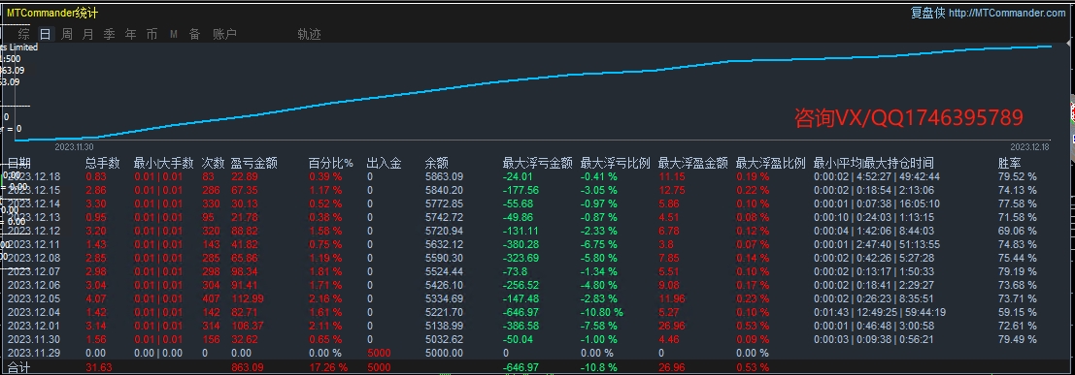Click the balance value 5840.20
Screen dimensions: 1075x375
(x=444, y=190)
